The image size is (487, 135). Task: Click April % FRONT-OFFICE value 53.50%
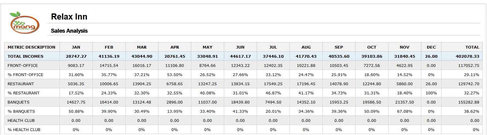(175, 75)
